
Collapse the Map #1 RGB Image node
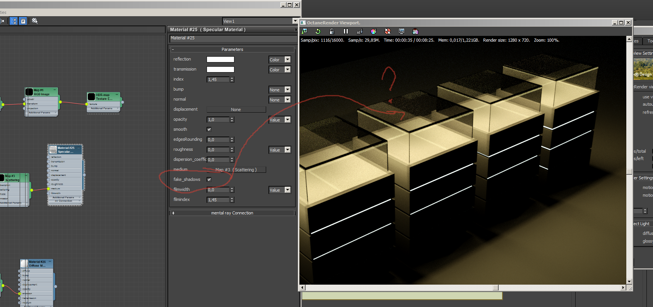pyautogui.click(x=55, y=90)
